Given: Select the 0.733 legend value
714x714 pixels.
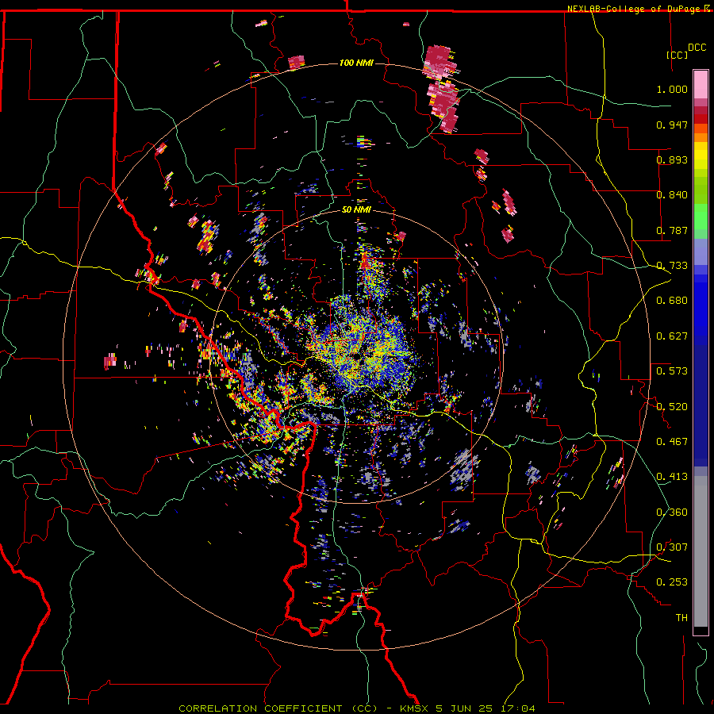Looking at the screenshot, I should (x=672, y=266).
